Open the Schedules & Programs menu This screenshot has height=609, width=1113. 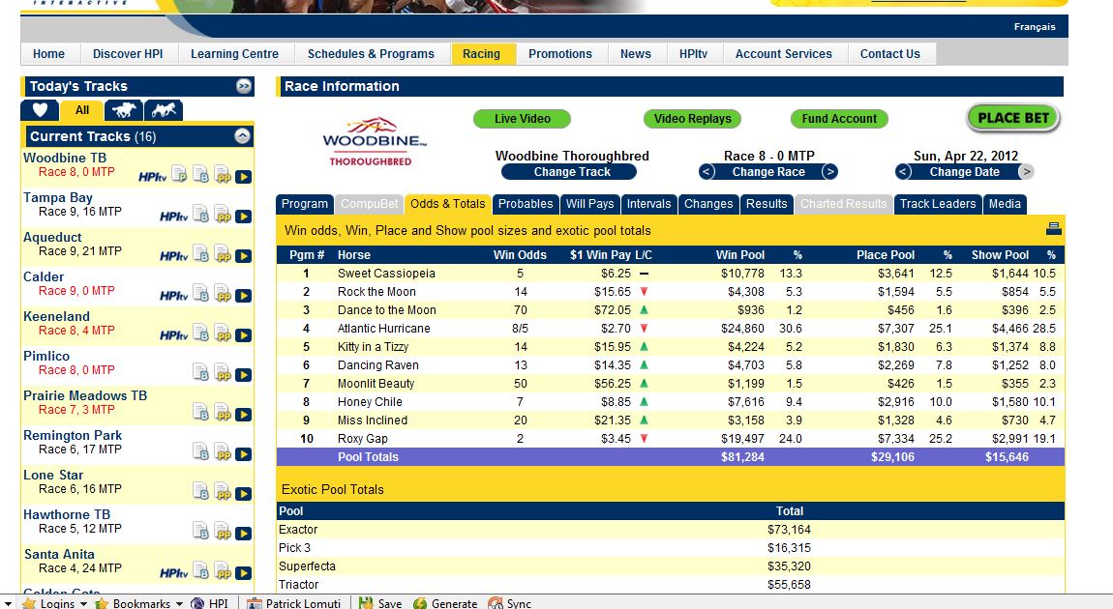point(371,54)
